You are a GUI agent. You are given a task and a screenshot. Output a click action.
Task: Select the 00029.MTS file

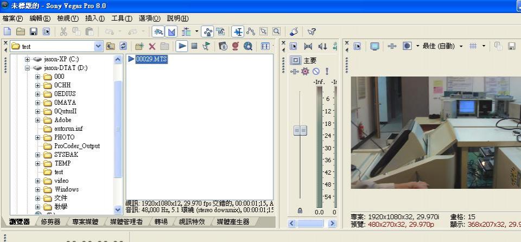(151, 59)
